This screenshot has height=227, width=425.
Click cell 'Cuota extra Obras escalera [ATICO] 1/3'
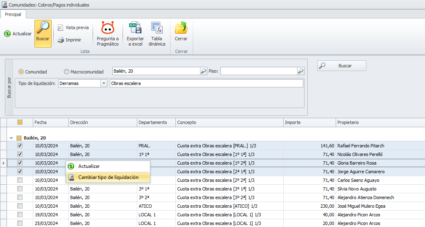230,206
